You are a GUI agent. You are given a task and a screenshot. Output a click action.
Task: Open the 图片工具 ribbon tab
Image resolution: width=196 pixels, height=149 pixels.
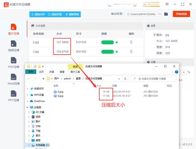75,72
